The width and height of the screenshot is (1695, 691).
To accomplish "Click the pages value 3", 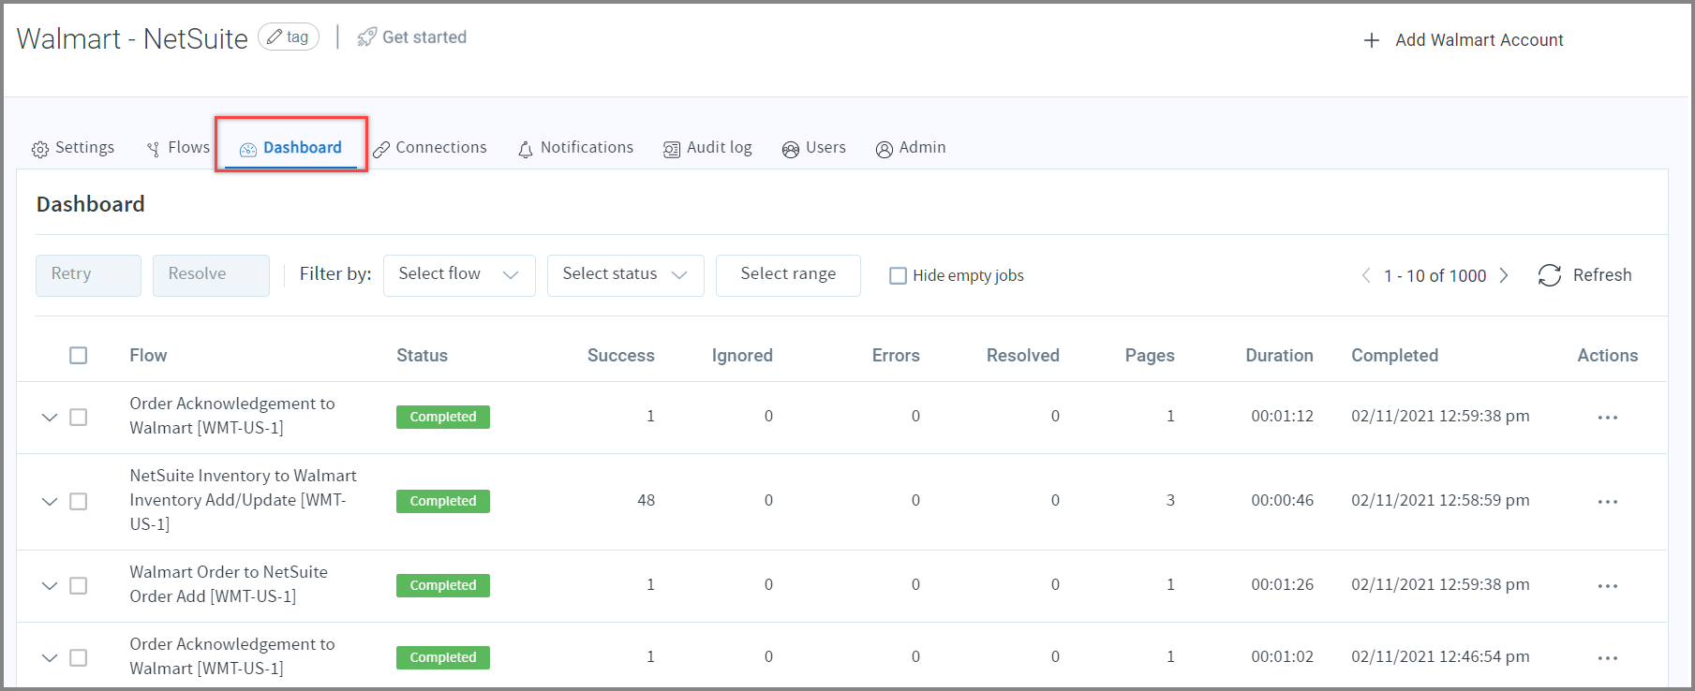I will pyautogui.click(x=1170, y=501).
